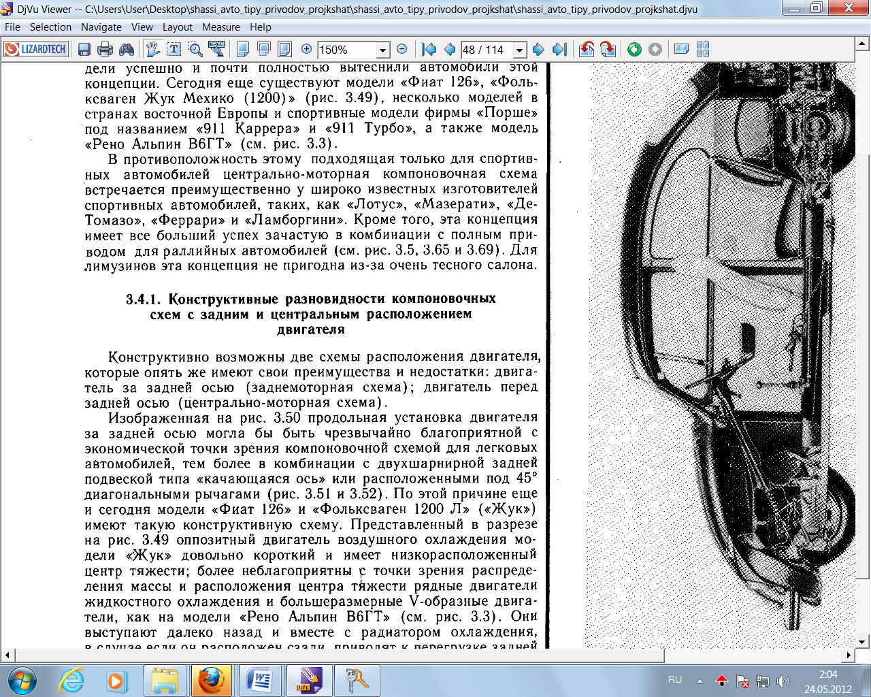Select the Zoom region magnifier tool
Viewport: 871px width, 697px height.
pyautogui.click(x=195, y=49)
